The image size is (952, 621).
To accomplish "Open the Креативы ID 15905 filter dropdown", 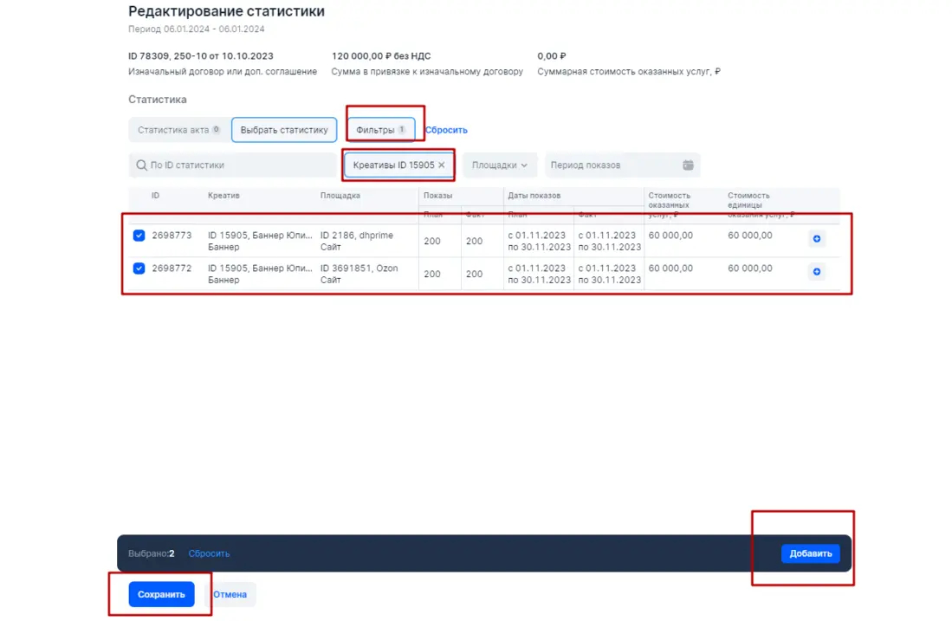I will [x=393, y=165].
